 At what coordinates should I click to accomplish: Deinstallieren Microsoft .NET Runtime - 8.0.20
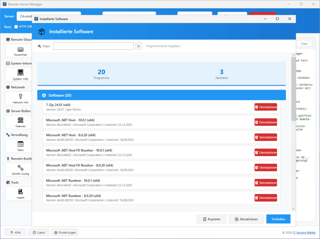click(x=266, y=198)
